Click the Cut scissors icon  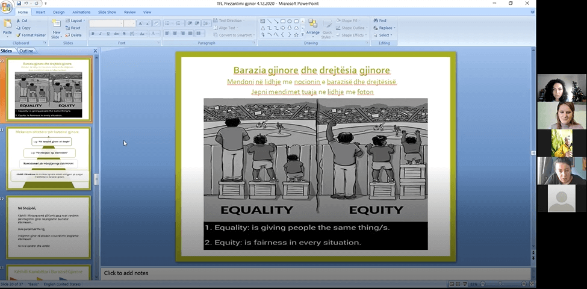(17, 20)
